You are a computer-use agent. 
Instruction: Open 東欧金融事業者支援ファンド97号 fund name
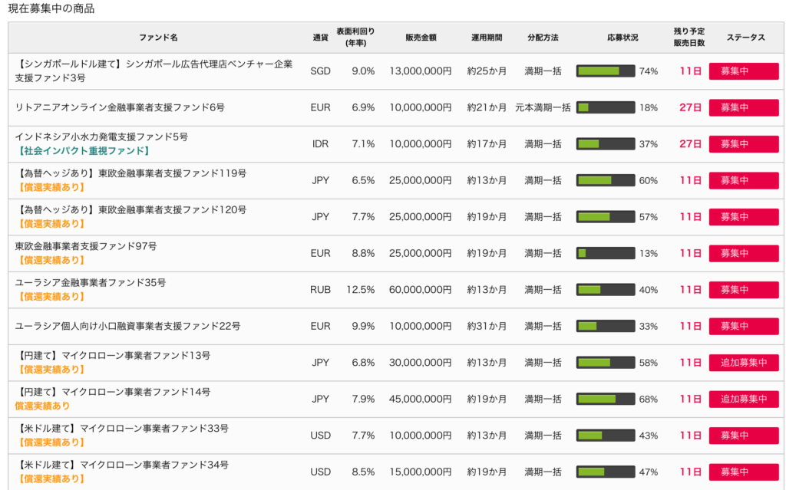(86, 246)
